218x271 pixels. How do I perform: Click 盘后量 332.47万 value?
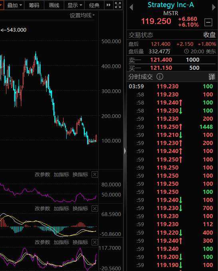159,51
